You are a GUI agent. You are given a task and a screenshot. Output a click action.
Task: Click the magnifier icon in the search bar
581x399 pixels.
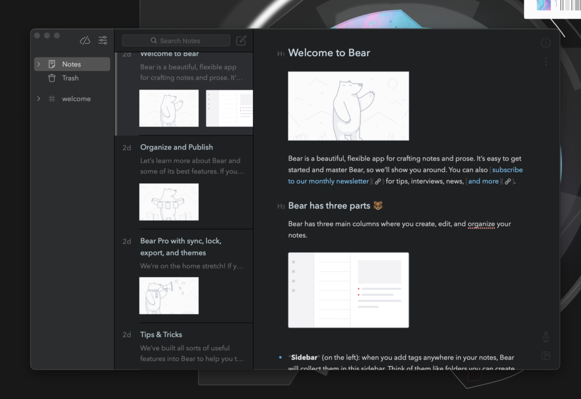click(x=153, y=40)
